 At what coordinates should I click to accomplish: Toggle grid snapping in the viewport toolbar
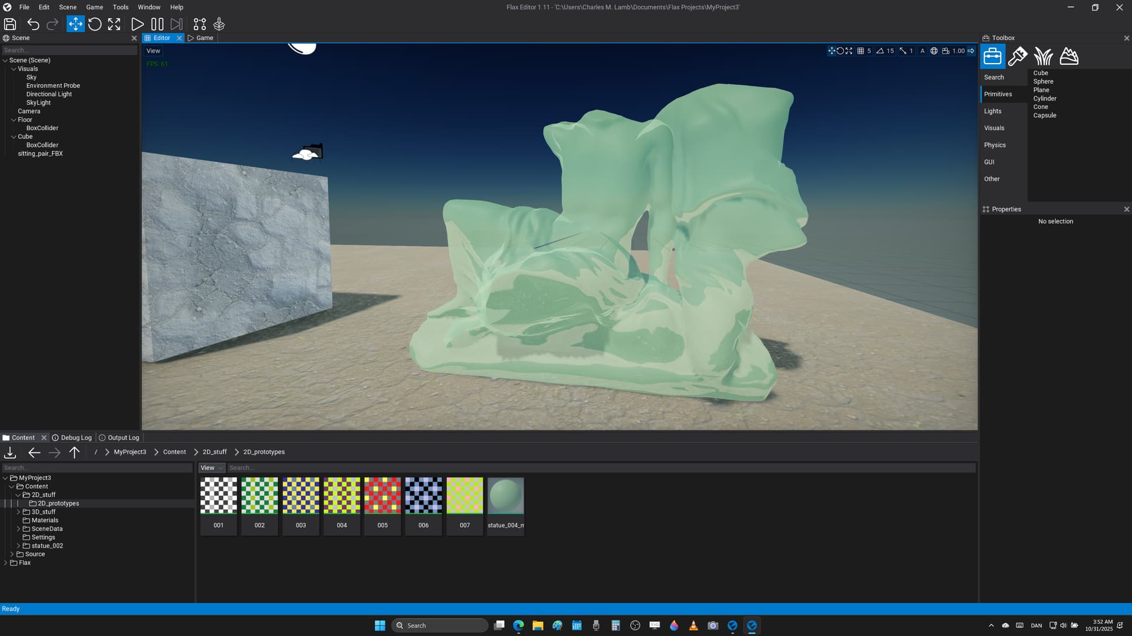coord(861,51)
